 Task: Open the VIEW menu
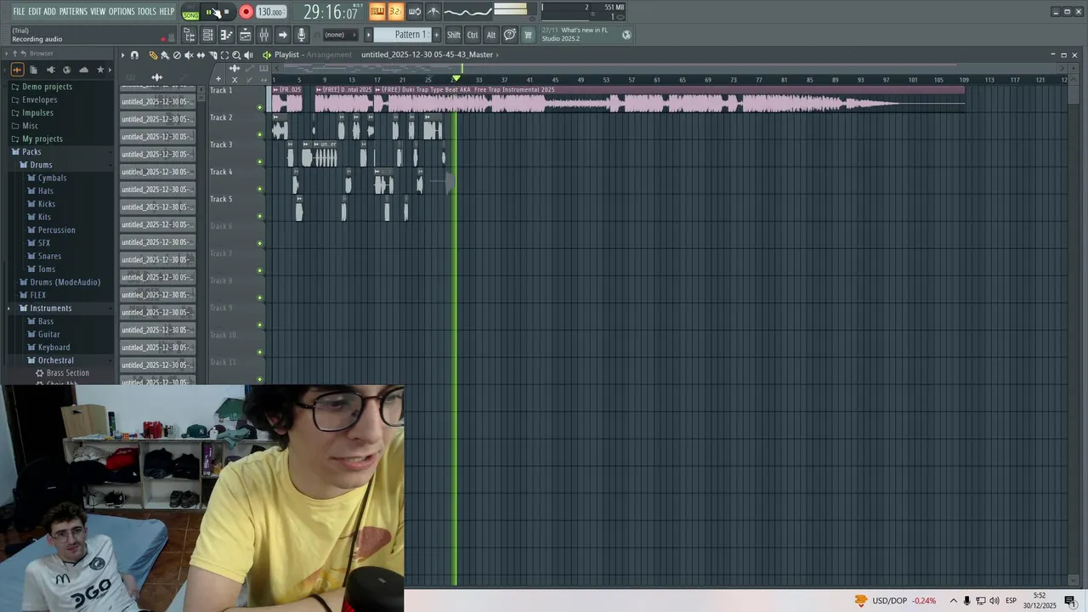tap(98, 11)
